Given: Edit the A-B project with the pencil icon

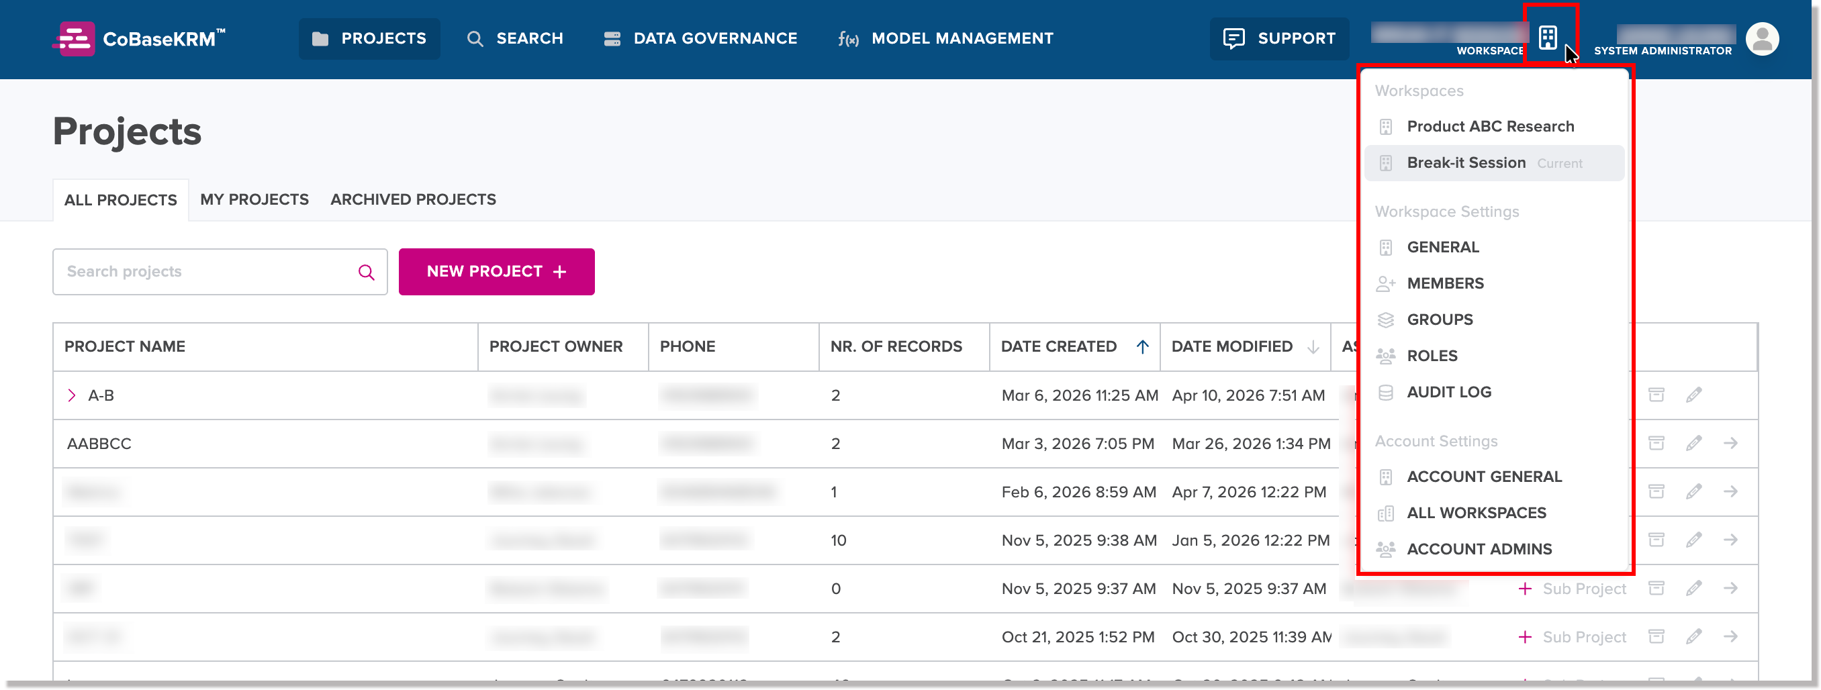Looking at the screenshot, I should 1693,395.
